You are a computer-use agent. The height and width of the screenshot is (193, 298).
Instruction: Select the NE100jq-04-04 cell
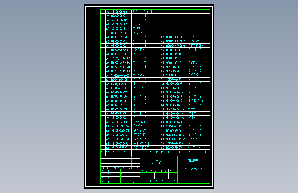point(121,71)
